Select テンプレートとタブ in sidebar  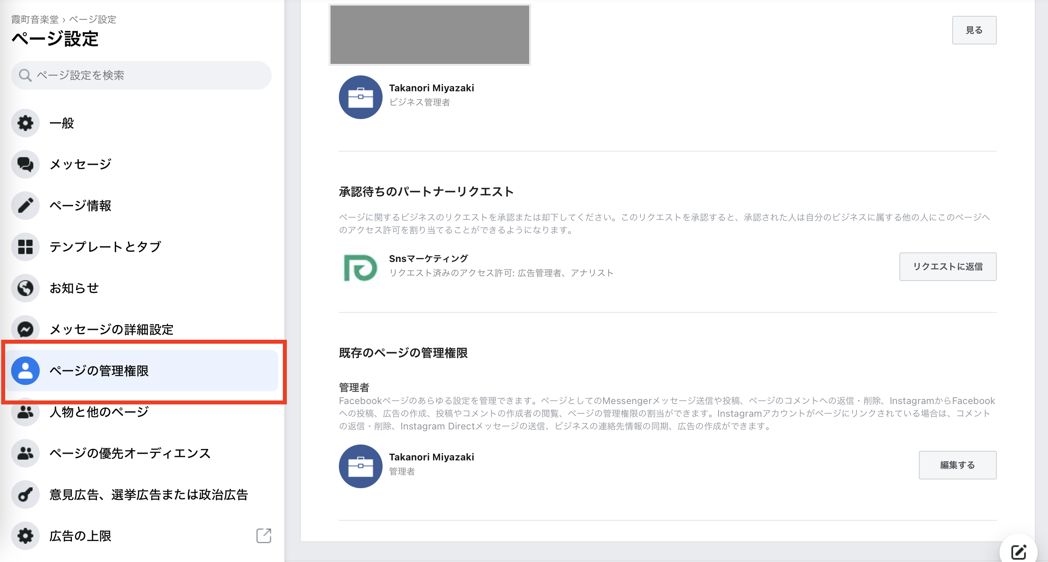(x=141, y=246)
